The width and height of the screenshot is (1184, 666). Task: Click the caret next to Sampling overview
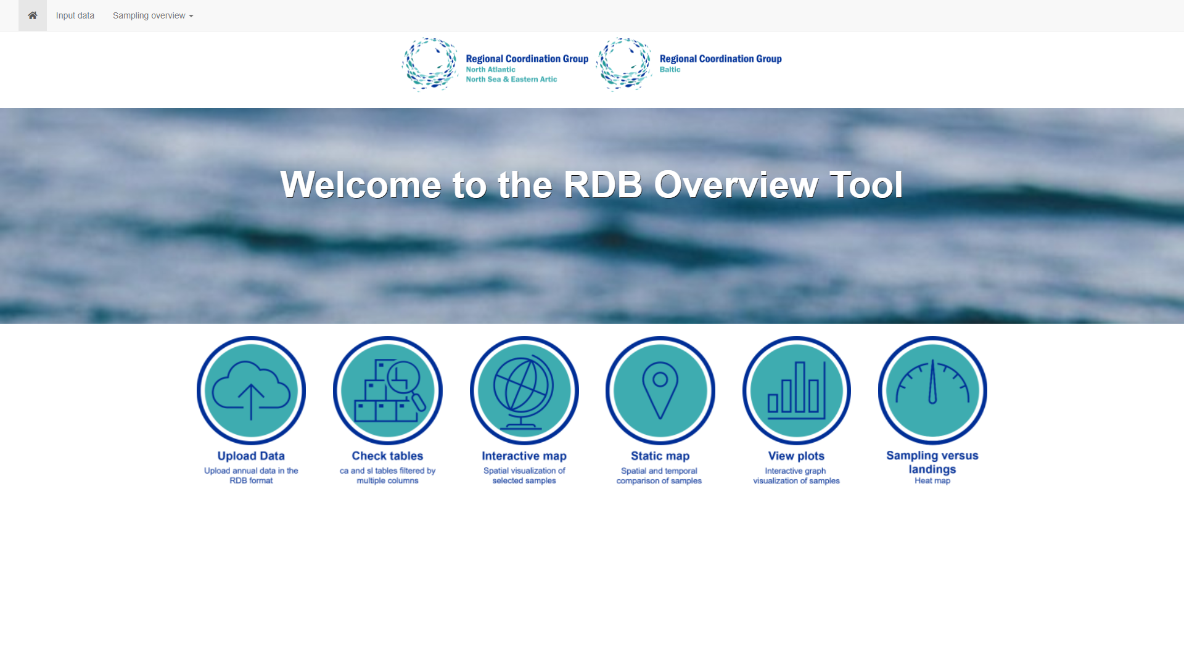click(191, 16)
